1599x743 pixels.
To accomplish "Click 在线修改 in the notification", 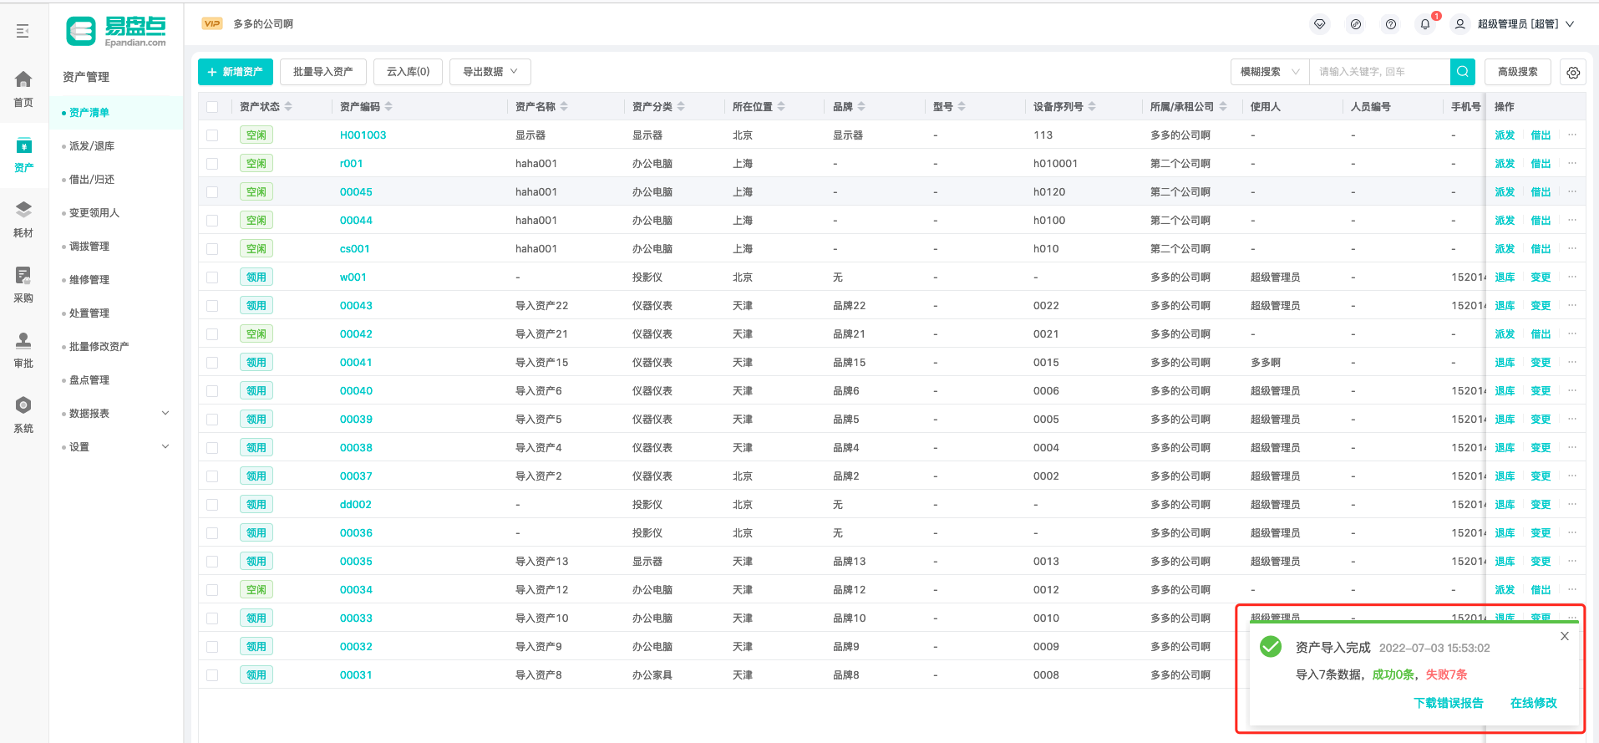I will click(x=1534, y=703).
